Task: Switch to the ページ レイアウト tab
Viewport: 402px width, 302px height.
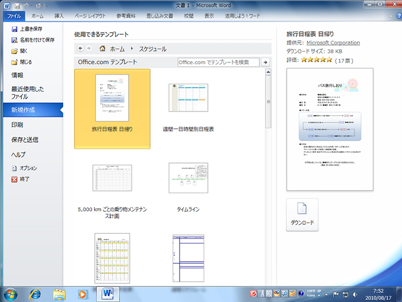Action: point(90,16)
